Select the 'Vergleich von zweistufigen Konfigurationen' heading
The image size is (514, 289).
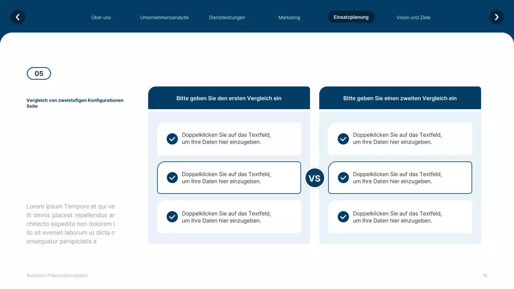click(x=75, y=103)
